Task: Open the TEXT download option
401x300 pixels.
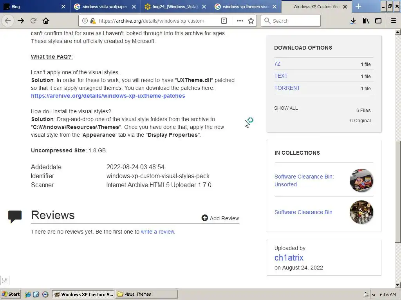Action: click(x=281, y=76)
